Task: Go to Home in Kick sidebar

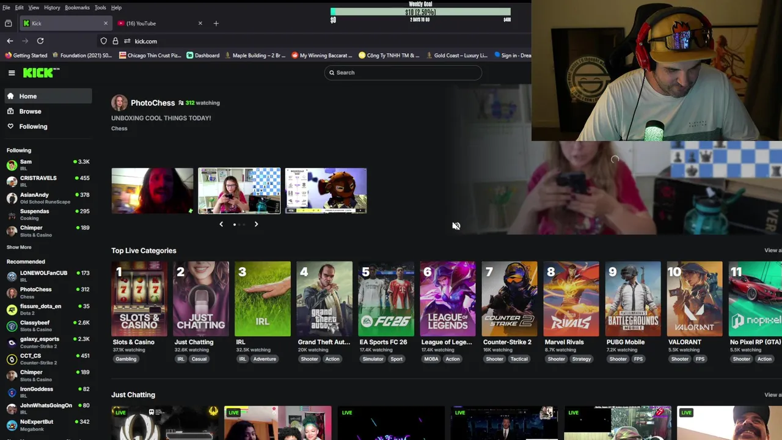Action: [48, 96]
